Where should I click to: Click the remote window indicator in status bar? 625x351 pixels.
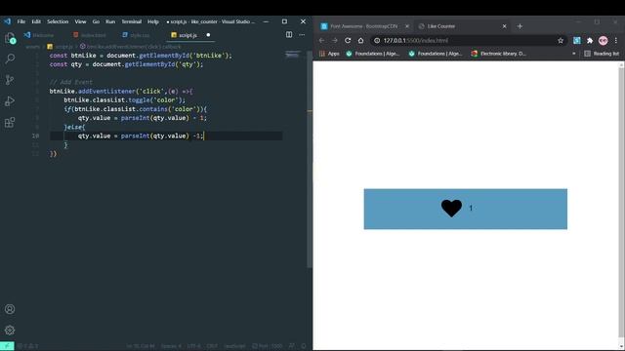click(7, 346)
